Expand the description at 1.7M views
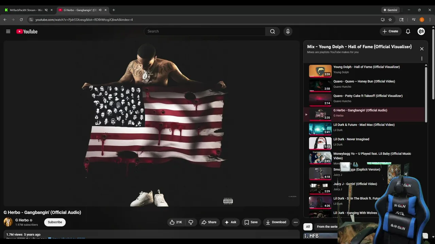 click(x=151, y=235)
